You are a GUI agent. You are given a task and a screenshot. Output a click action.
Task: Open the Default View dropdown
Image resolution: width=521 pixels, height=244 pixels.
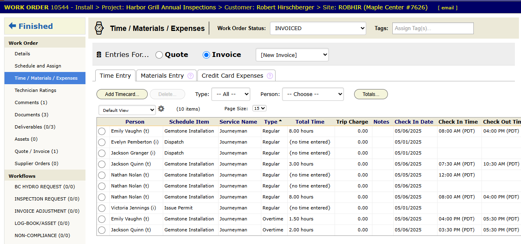pyautogui.click(x=127, y=110)
